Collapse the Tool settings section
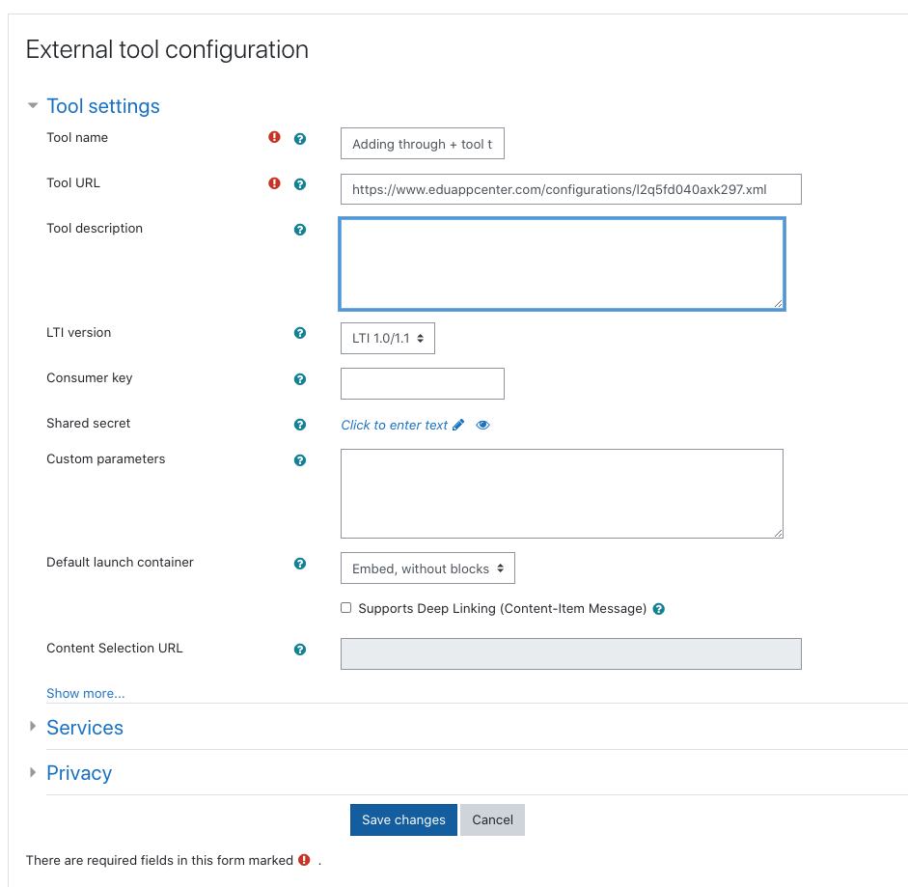The width and height of the screenshot is (908, 887). point(102,106)
